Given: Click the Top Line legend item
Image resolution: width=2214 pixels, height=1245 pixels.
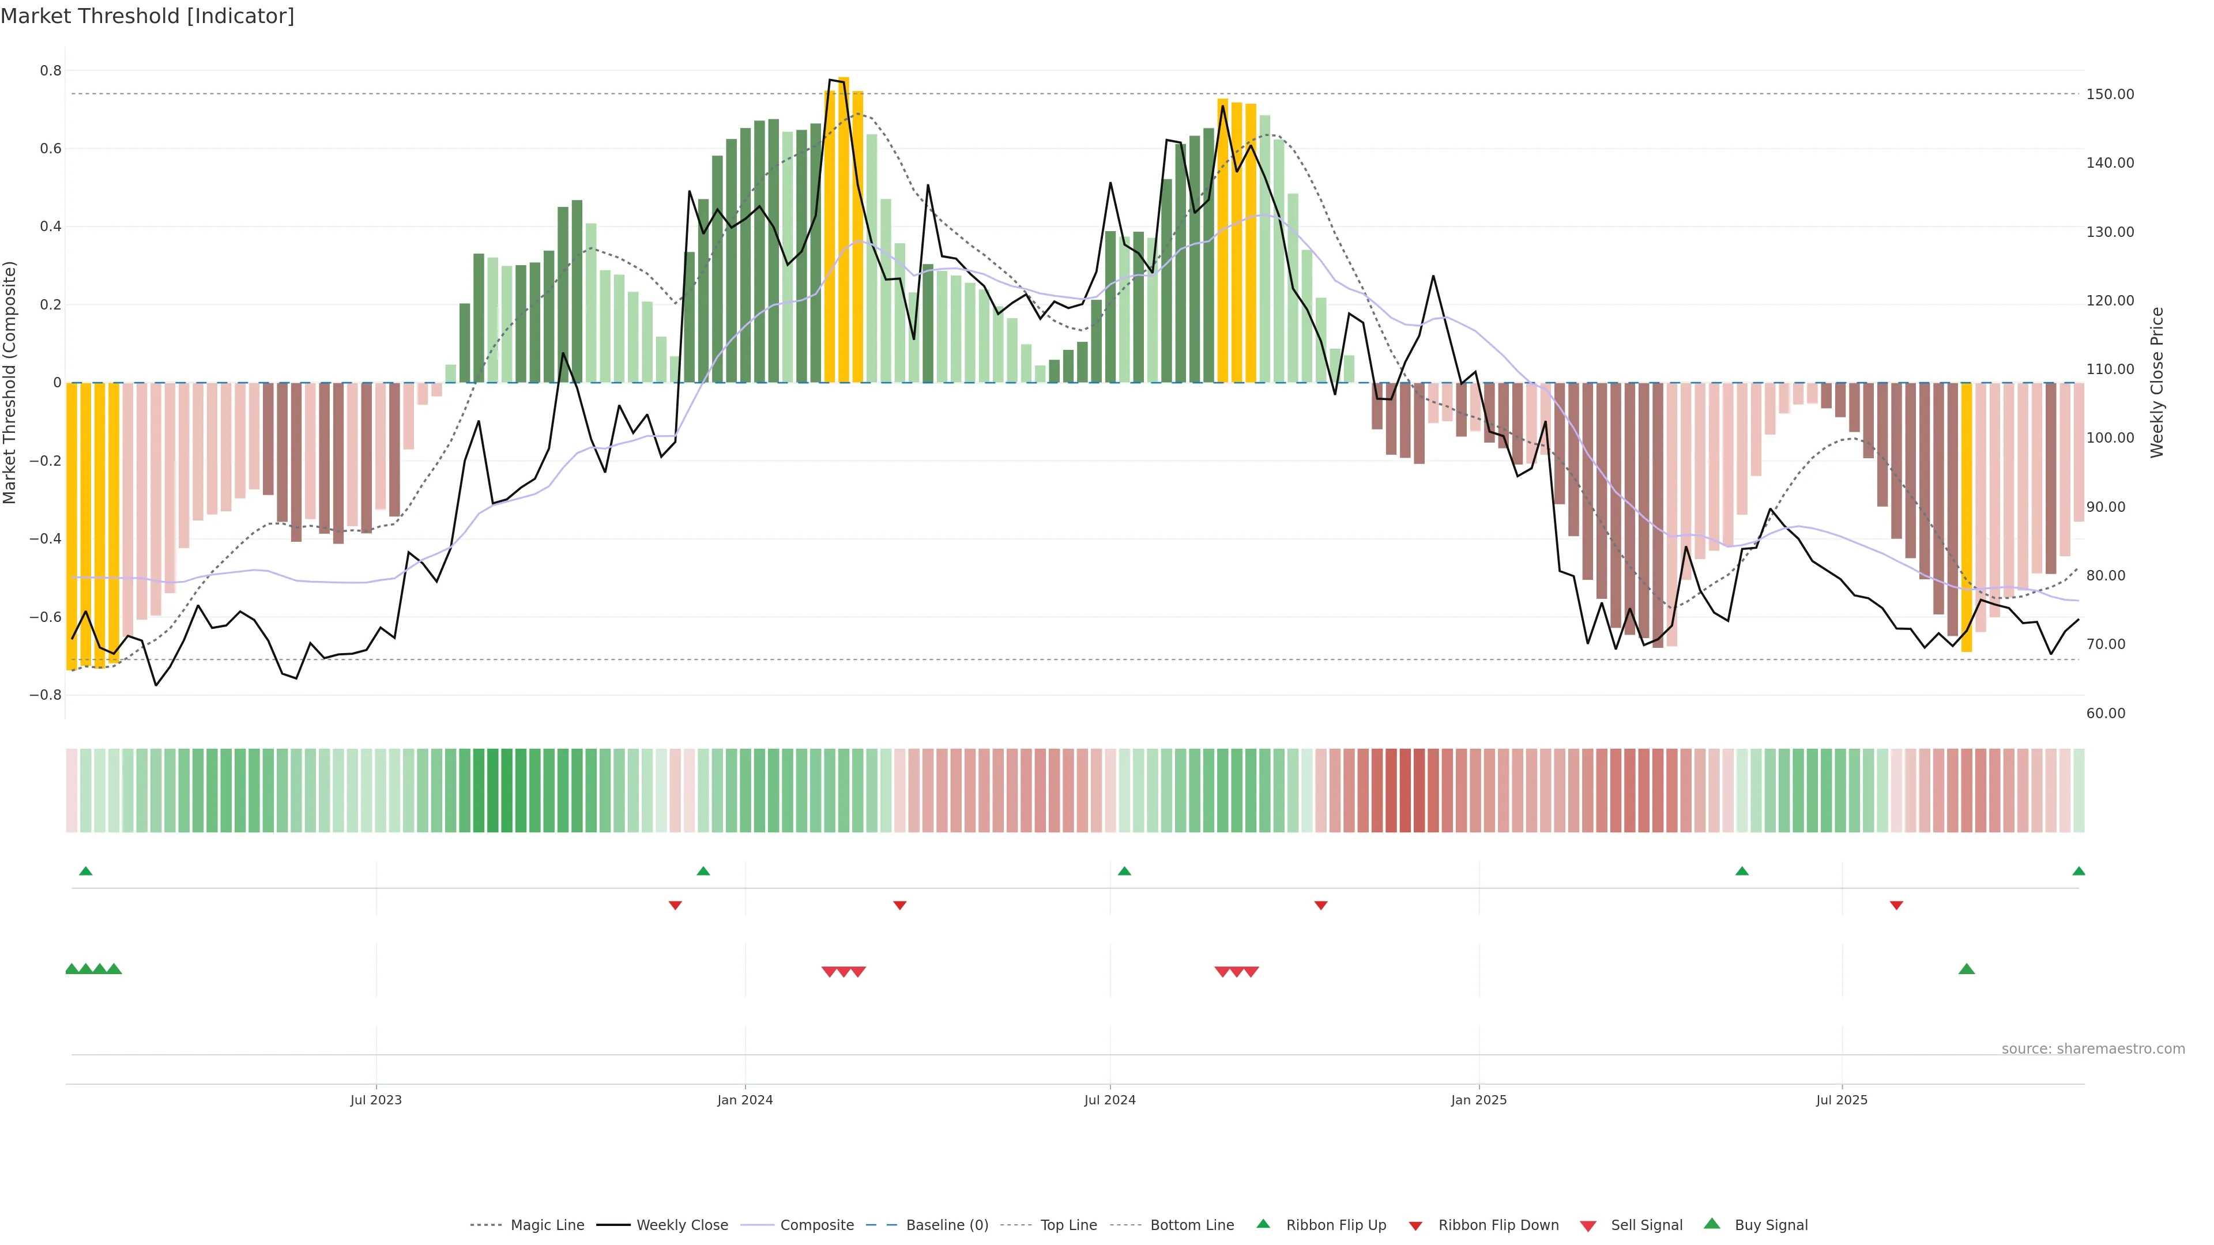Looking at the screenshot, I should pos(1068,1225).
